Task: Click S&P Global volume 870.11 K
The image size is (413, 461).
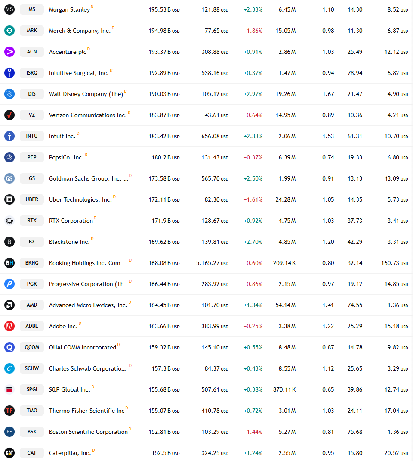Action: pos(284,390)
